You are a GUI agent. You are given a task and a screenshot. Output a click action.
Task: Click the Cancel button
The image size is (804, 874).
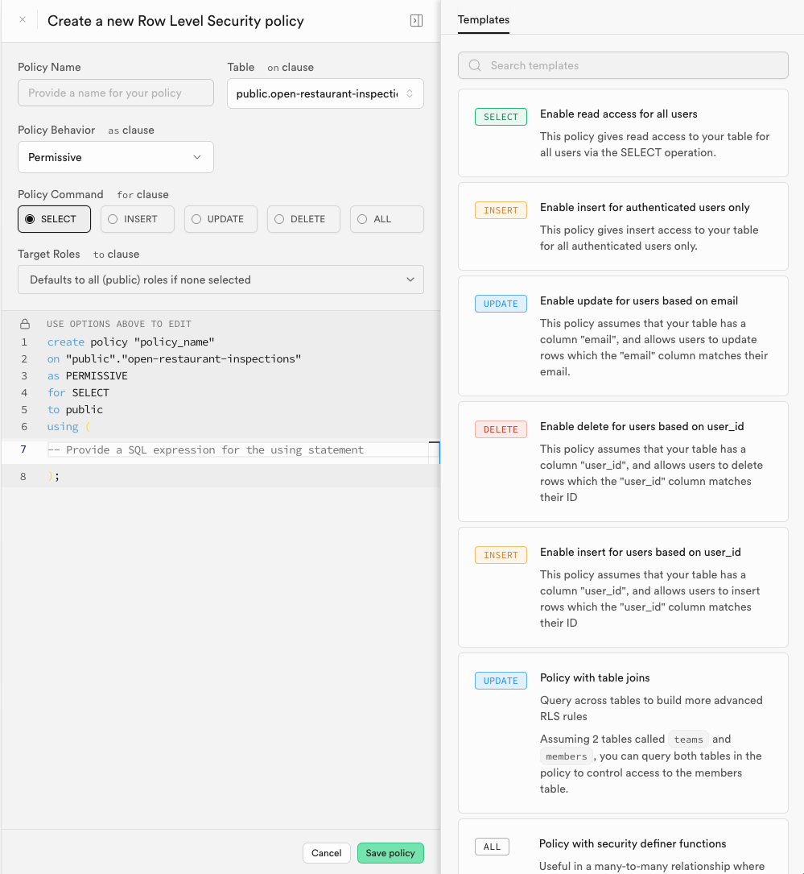coord(327,853)
